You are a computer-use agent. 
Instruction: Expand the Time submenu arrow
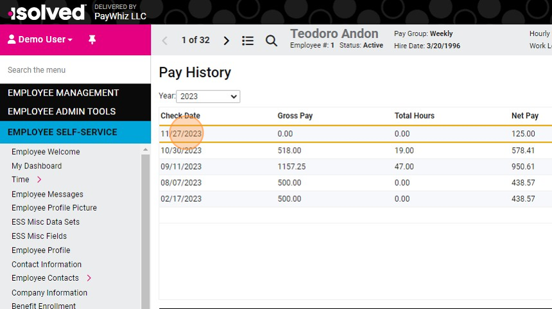(39, 180)
